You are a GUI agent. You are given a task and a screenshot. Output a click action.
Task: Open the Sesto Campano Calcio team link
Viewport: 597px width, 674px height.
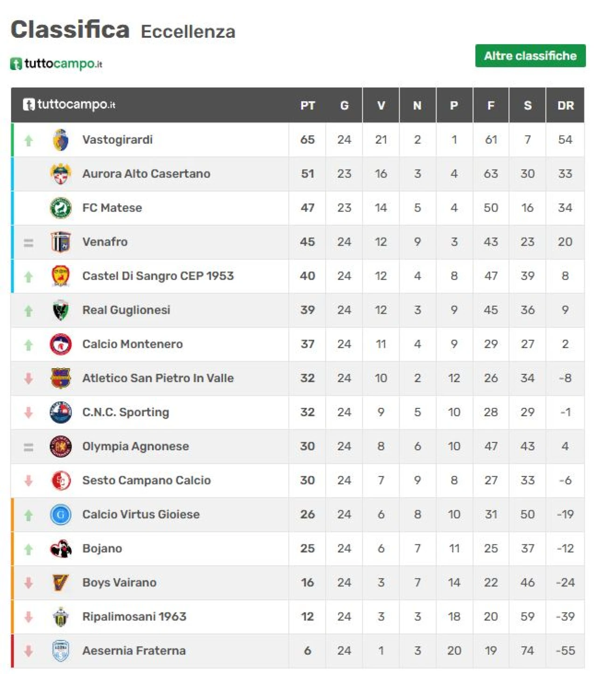(x=146, y=481)
